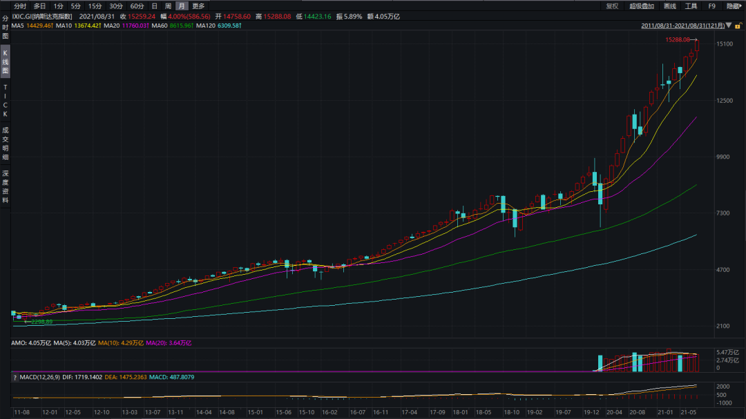The image size is (746, 419).
Task: Open the 2011/08/31-2021/08/31 date range link
Action: click(x=682, y=26)
